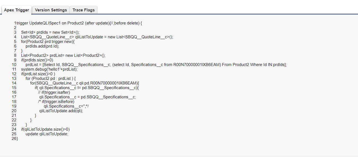Click the if(prdList.size()>0) condition line
This screenshot has width=358, height=157.
click(x=38, y=74)
